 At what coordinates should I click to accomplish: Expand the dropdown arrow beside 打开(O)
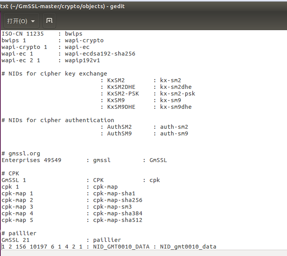33,21
